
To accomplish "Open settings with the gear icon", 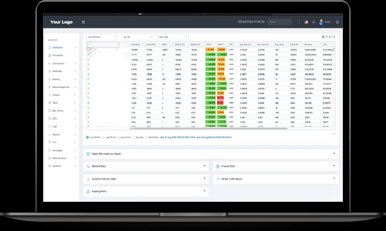I will coord(338,22).
